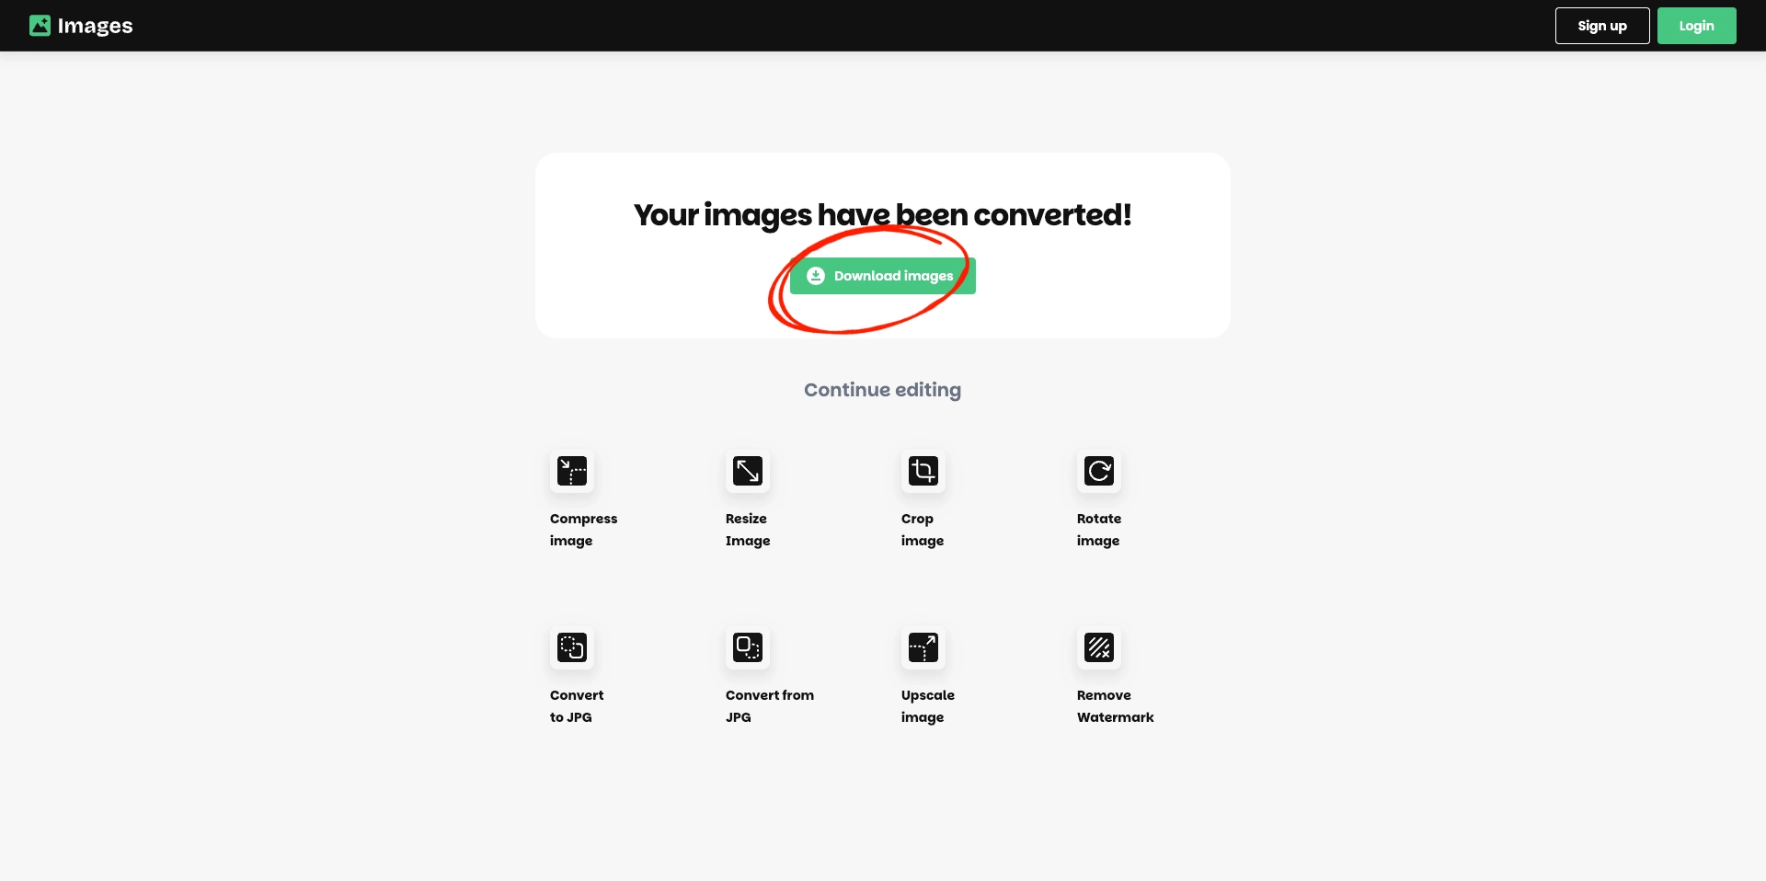
Task: Click the Convert from JPG icon
Action: click(748, 647)
